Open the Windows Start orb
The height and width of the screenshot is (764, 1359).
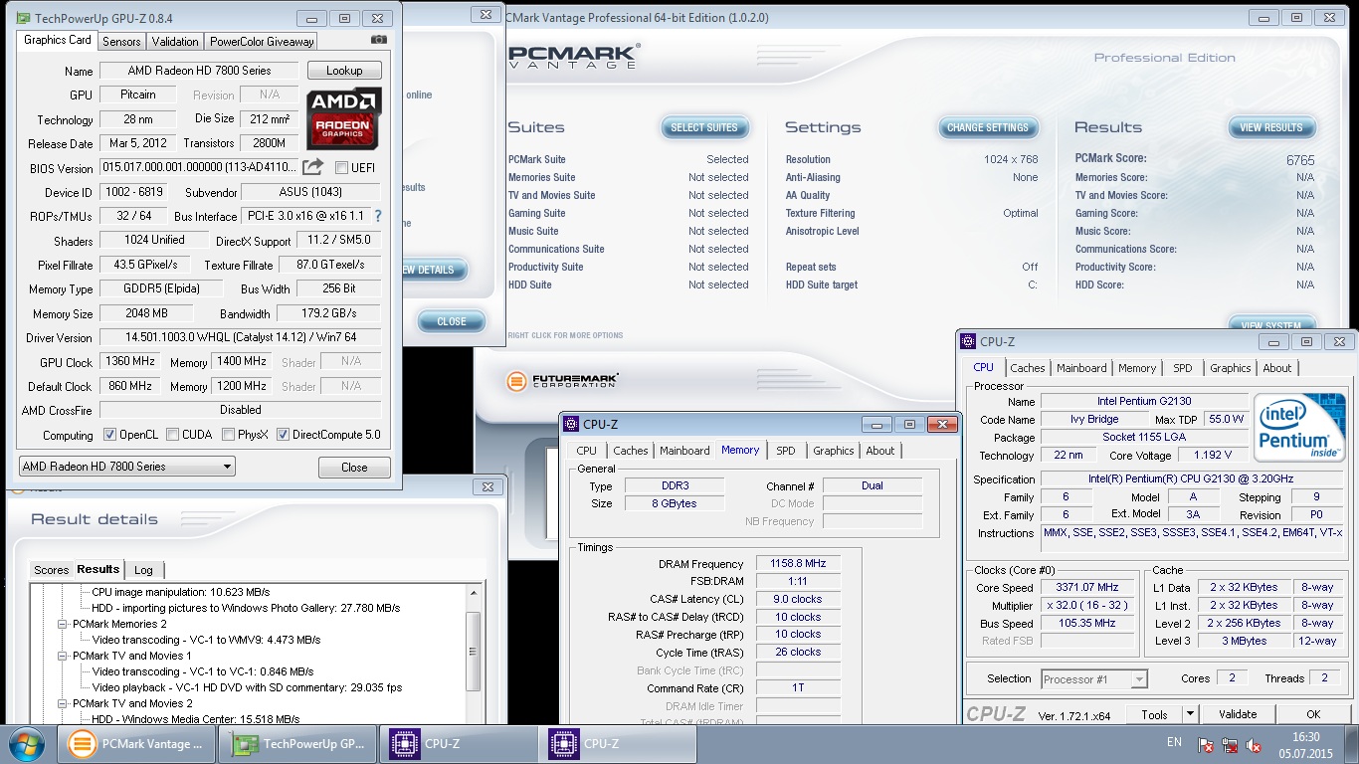coord(26,743)
